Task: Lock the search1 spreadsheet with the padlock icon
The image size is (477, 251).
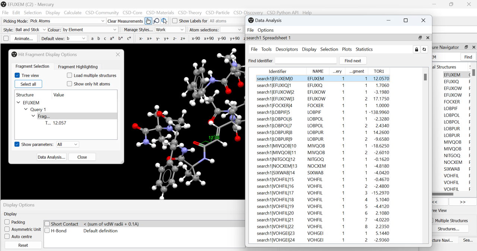Action: (x=416, y=49)
